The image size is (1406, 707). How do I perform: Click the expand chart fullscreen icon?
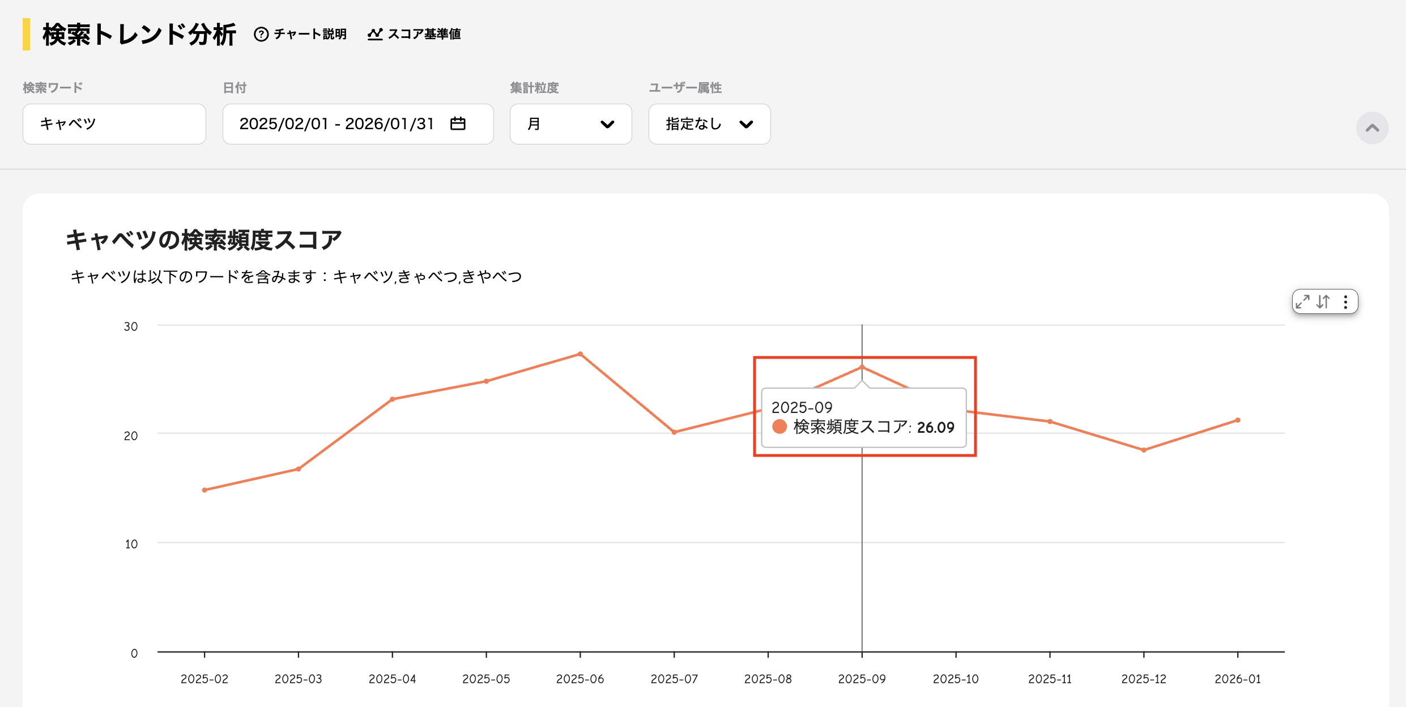(x=1303, y=302)
